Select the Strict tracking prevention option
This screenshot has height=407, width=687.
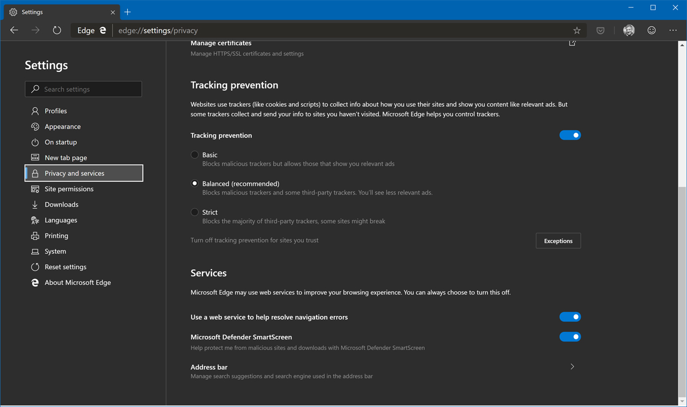195,212
